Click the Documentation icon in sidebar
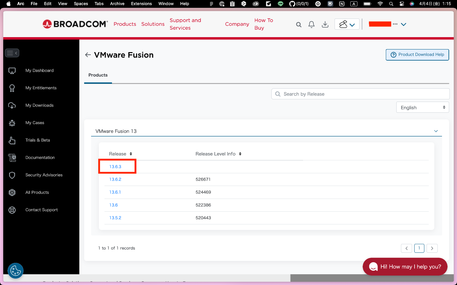457x285 pixels. tap(12, 158)
